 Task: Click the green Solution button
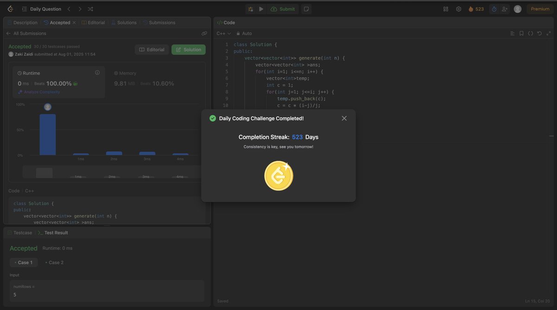tap(188, 50)
